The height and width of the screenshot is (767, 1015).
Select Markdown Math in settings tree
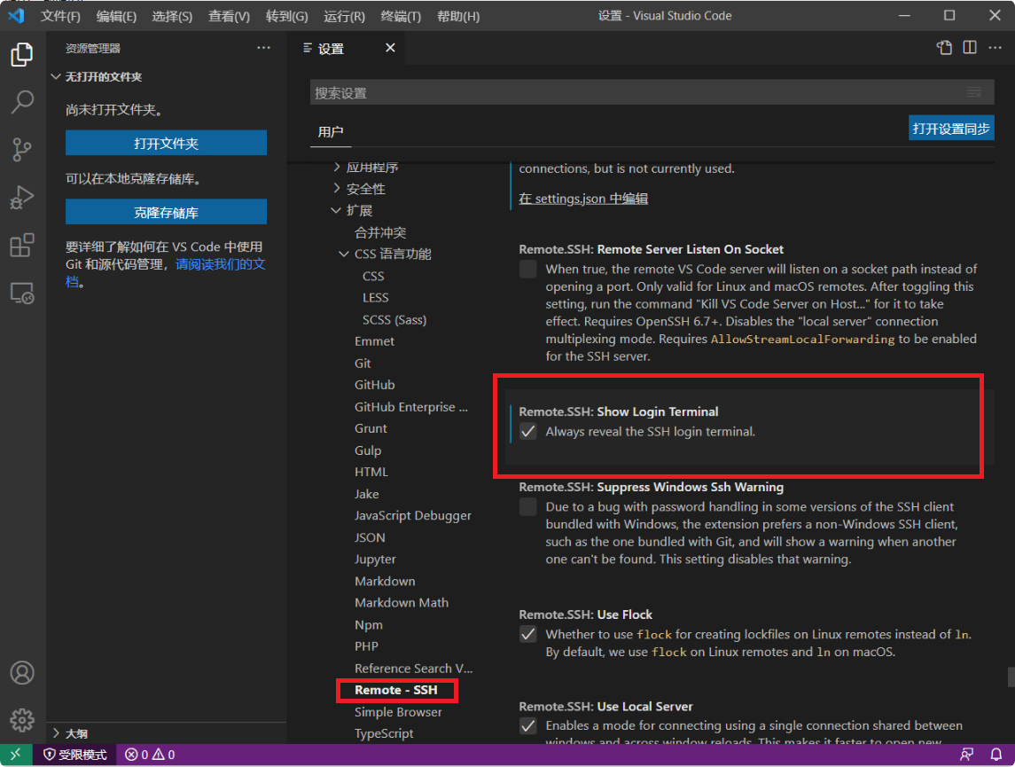402,603
